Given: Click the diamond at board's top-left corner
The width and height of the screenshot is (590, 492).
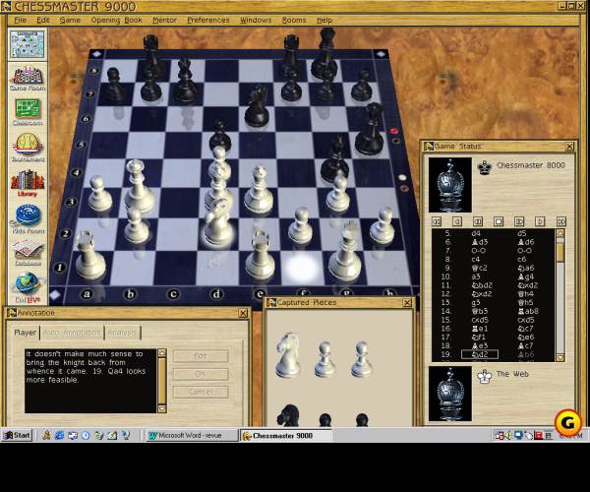Looking at the screenshot, I should 96,54.
